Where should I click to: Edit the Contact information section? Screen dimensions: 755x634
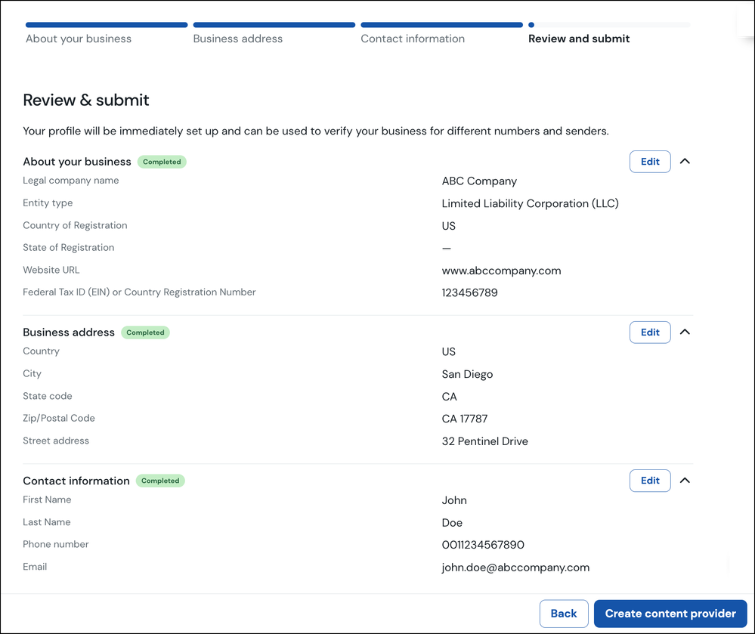coord(650,481)
